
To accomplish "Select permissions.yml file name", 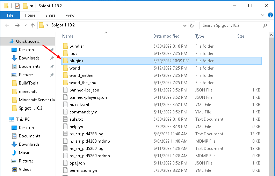I will (85, 170).
